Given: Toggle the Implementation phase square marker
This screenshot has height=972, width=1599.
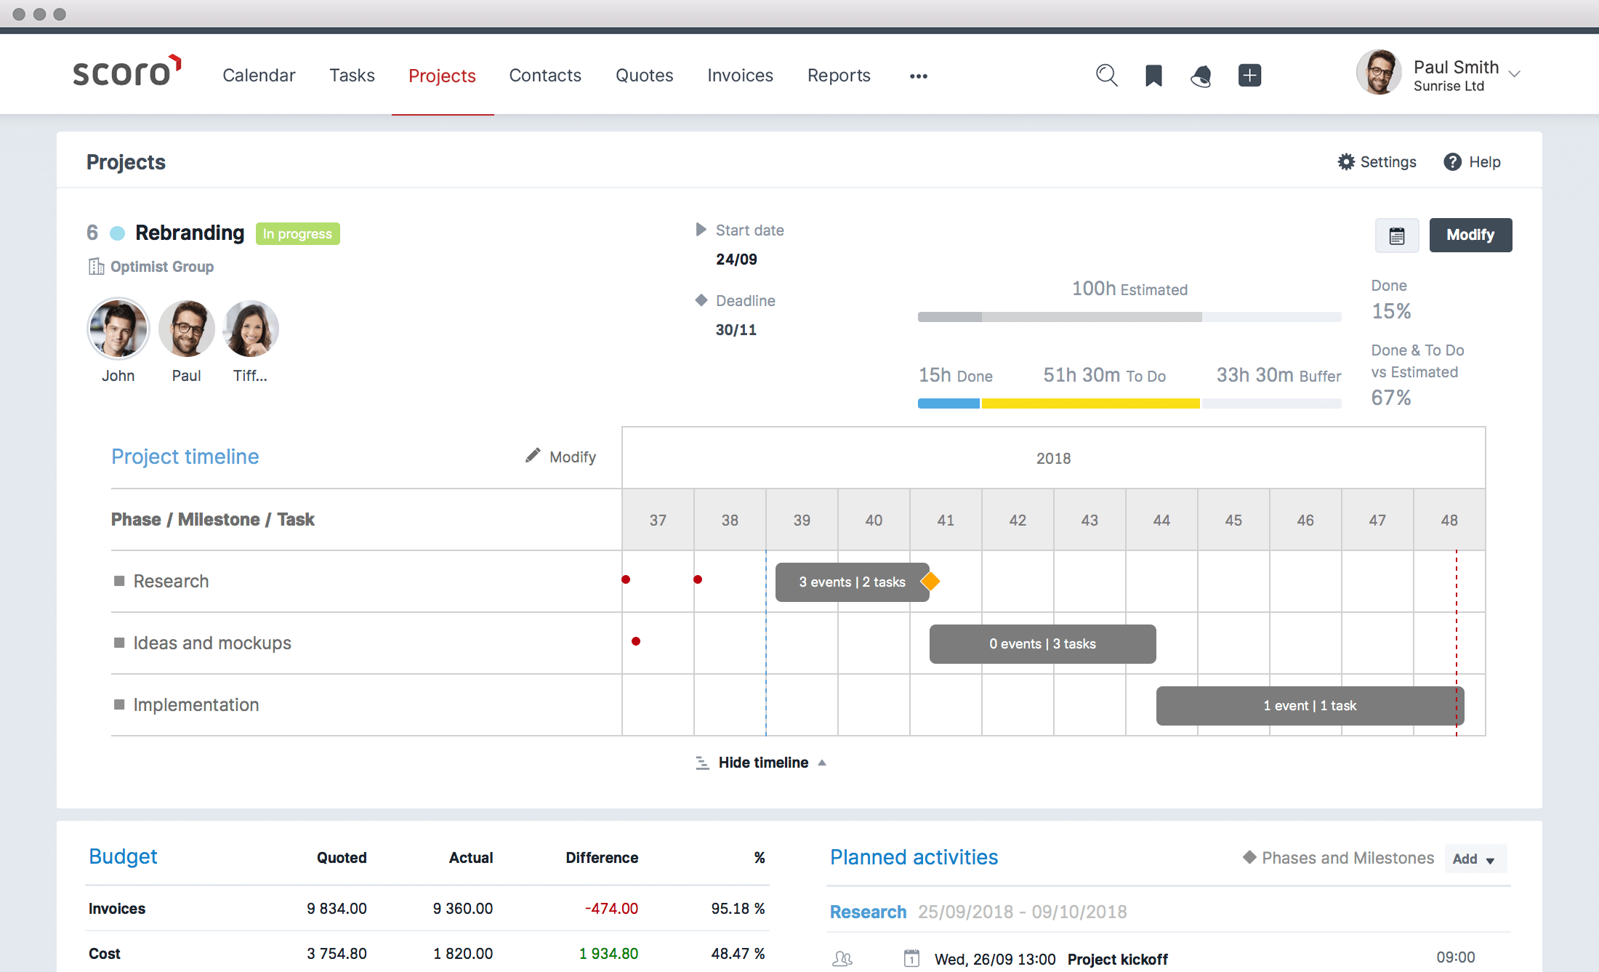Looking at the screenshot, I should coord(119,704).
